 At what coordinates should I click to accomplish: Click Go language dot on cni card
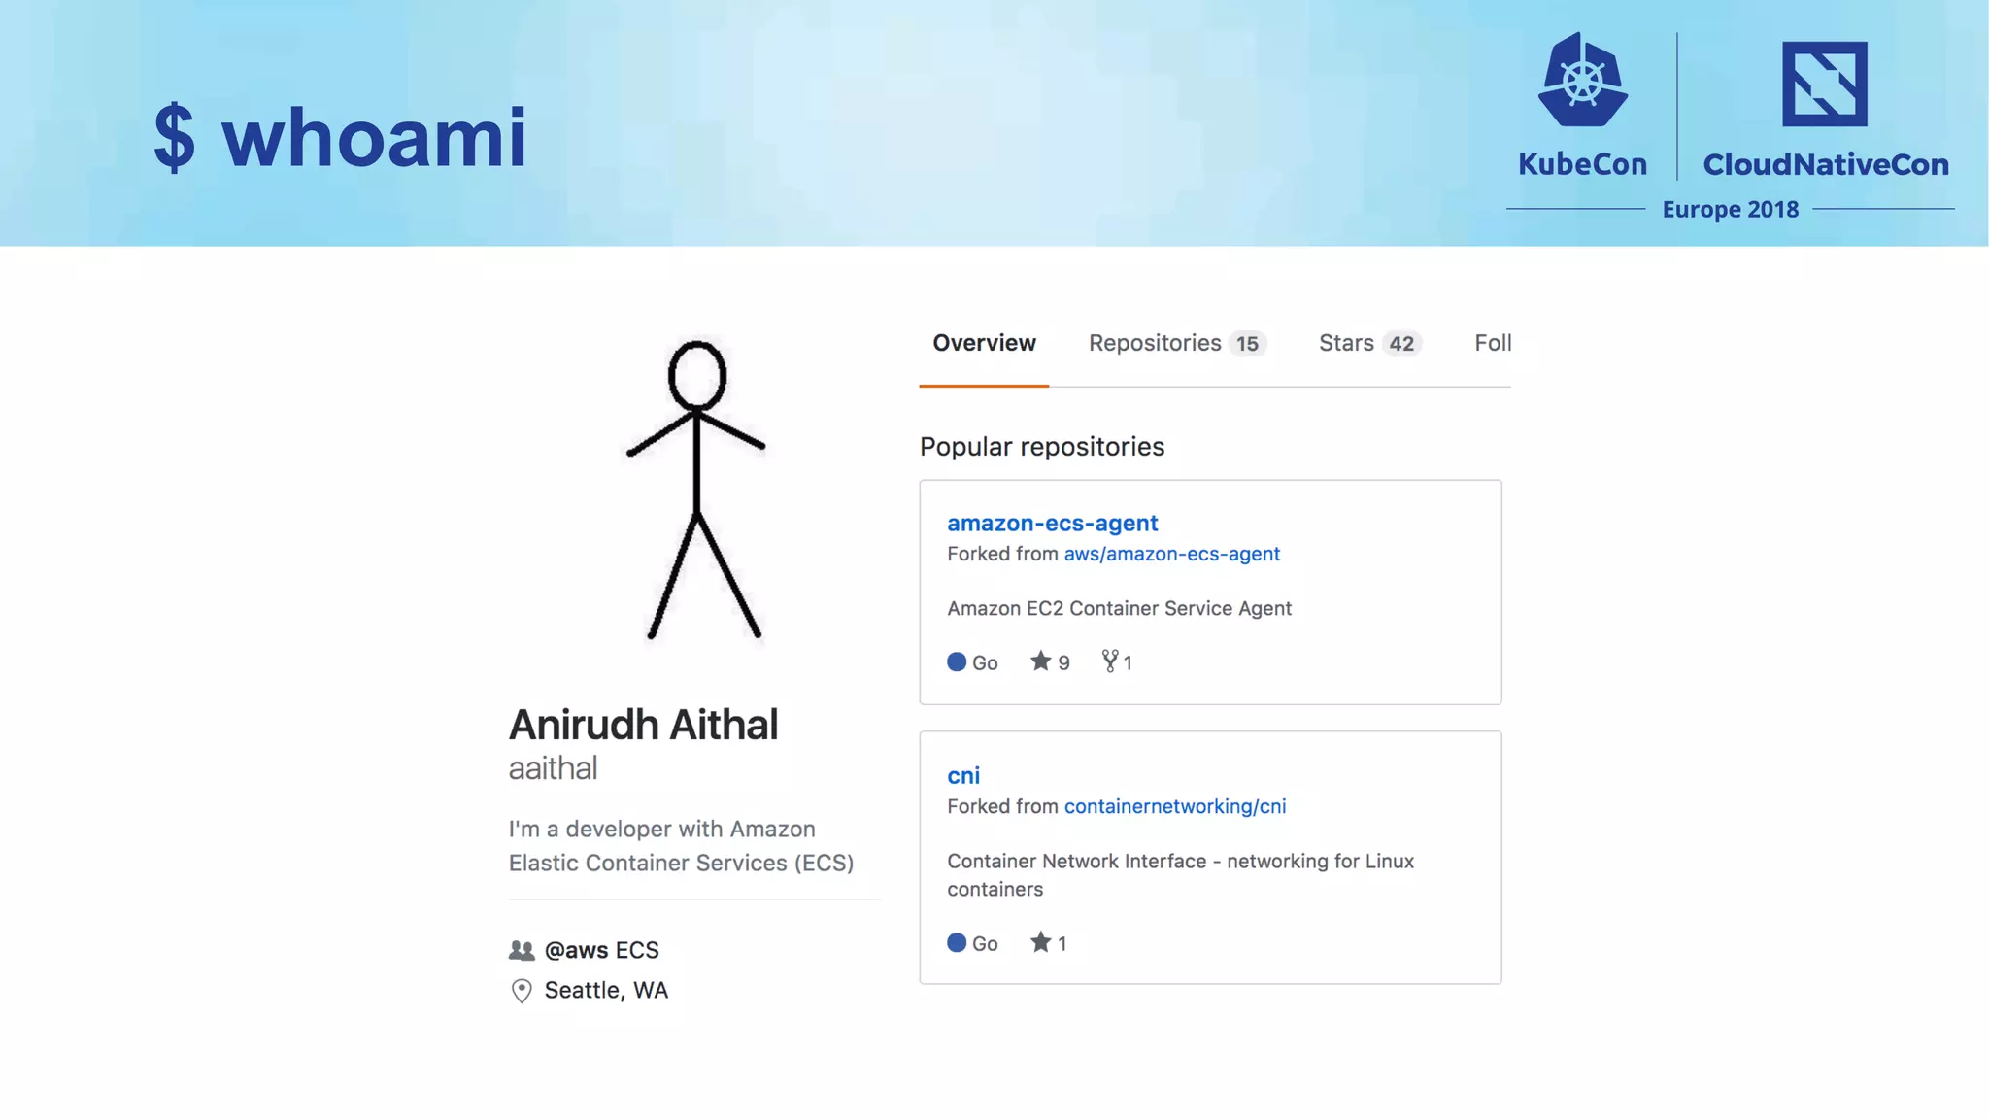(x=957, y=942)
